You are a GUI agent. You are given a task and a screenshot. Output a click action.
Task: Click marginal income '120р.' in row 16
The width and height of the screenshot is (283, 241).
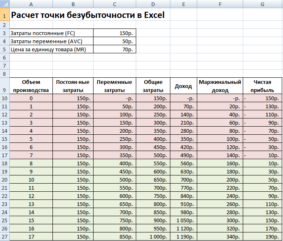coord(220,147)
